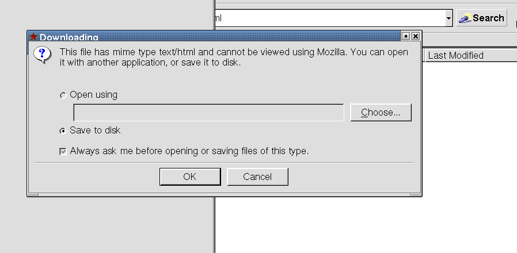Click the Downloading dialog title bar
The height and width of the screenshot is (253, 517).
(x=230, y=37)
